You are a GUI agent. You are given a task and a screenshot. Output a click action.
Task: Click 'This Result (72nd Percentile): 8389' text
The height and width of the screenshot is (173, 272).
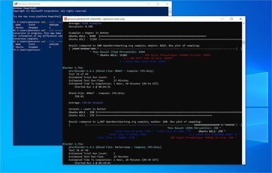point(117,52)
